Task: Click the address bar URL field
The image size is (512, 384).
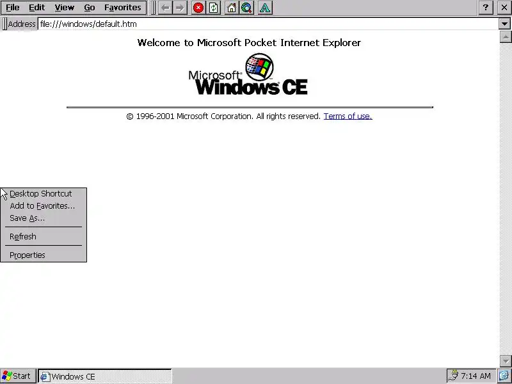Action: [268, 24]
